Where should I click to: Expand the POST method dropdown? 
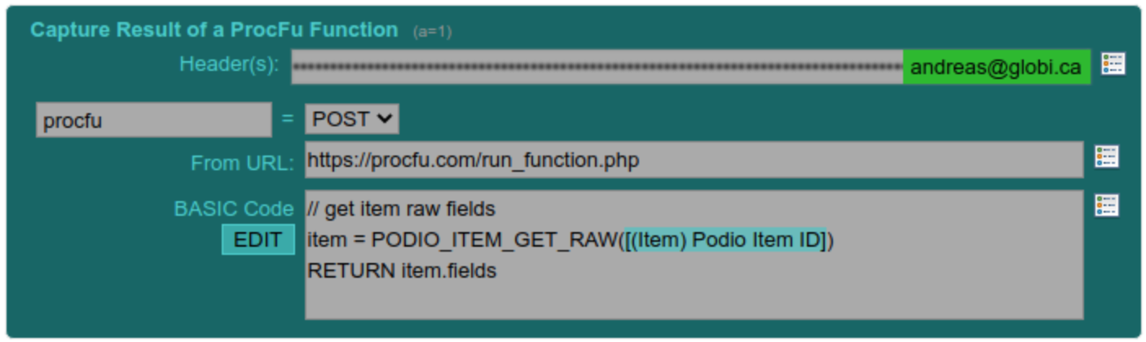point(352,119)
